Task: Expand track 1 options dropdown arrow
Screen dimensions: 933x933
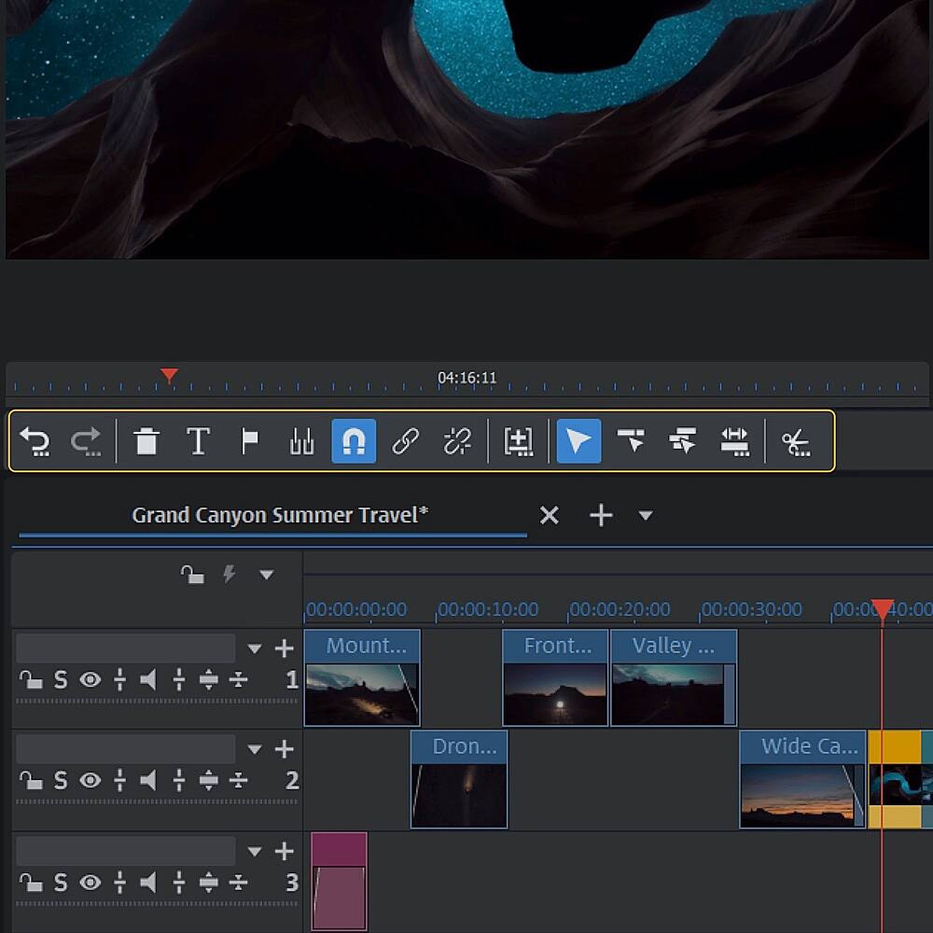Action: tap(255, 648)
